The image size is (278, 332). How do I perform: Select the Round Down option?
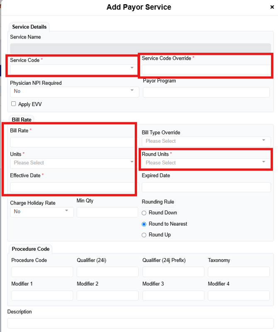[144, 213]
